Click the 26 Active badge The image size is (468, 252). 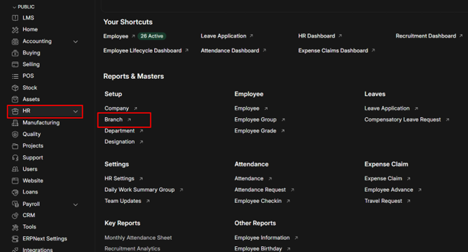pos(151,36)
